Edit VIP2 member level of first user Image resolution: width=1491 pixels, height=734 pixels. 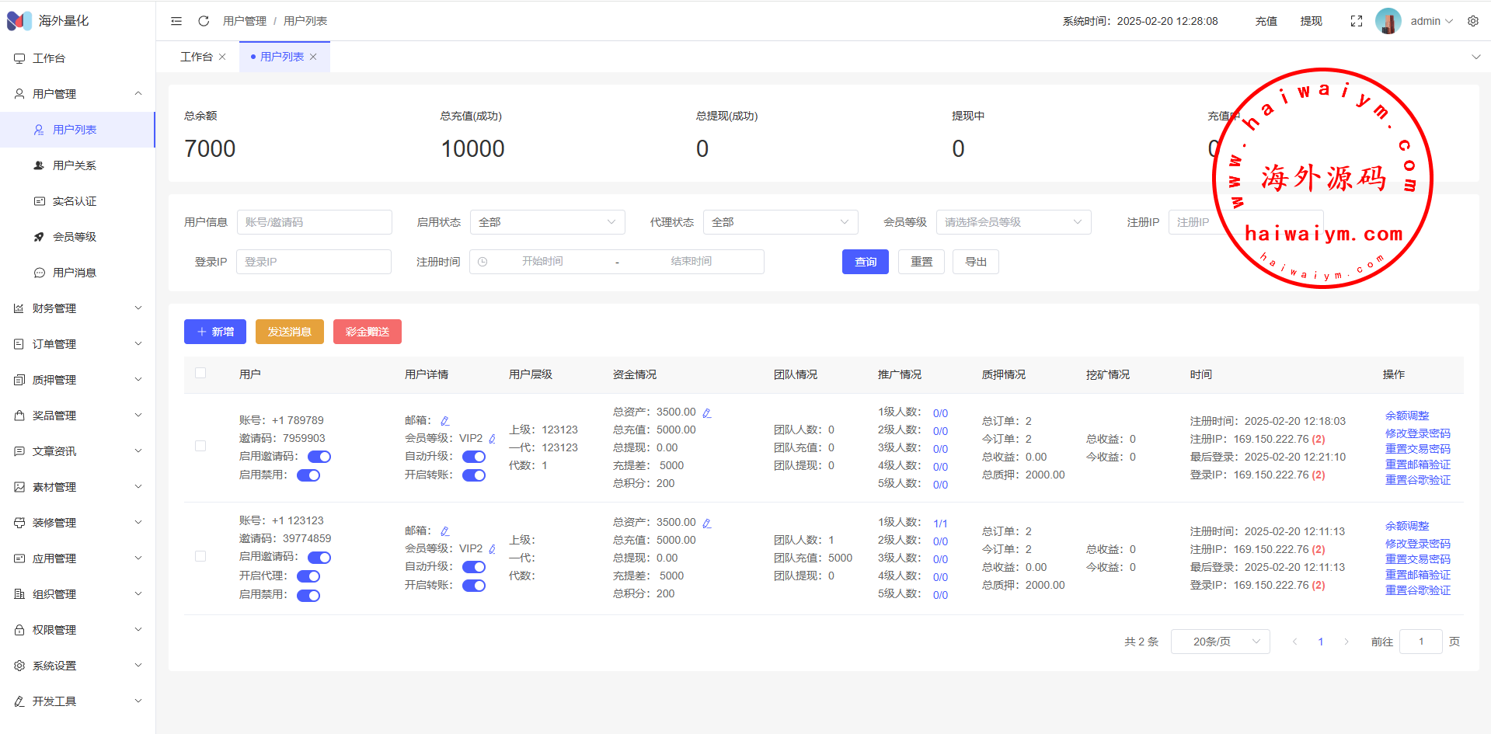[492, 439]
